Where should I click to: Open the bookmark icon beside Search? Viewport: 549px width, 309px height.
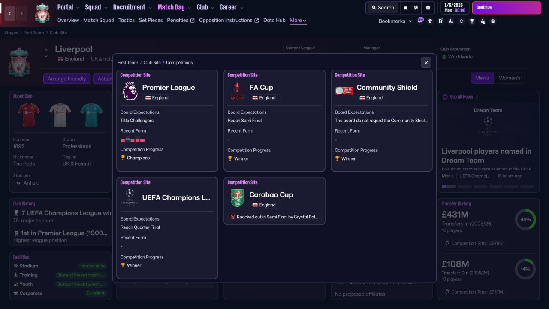(x=405, y=8)
